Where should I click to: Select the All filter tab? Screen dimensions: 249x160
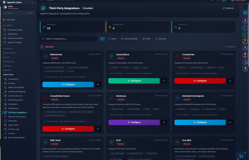(x=102, y=39)
